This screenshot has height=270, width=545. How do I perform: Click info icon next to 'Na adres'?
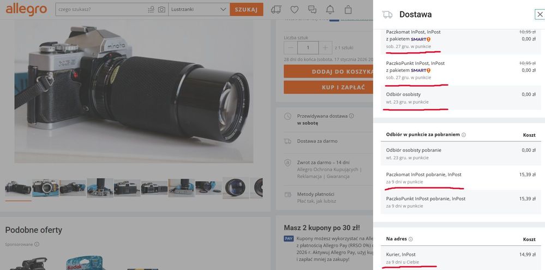coord(411,239)
